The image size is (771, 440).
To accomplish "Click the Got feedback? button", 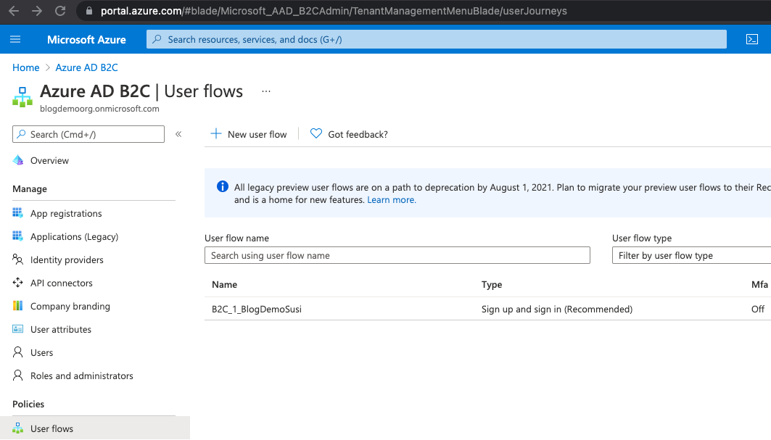I will click(x=349, y=134).
